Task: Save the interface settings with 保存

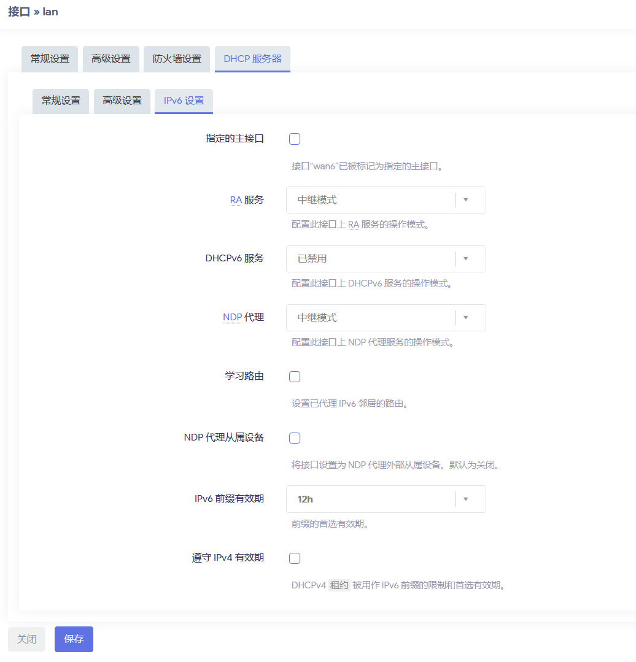Action: [74, 639]
